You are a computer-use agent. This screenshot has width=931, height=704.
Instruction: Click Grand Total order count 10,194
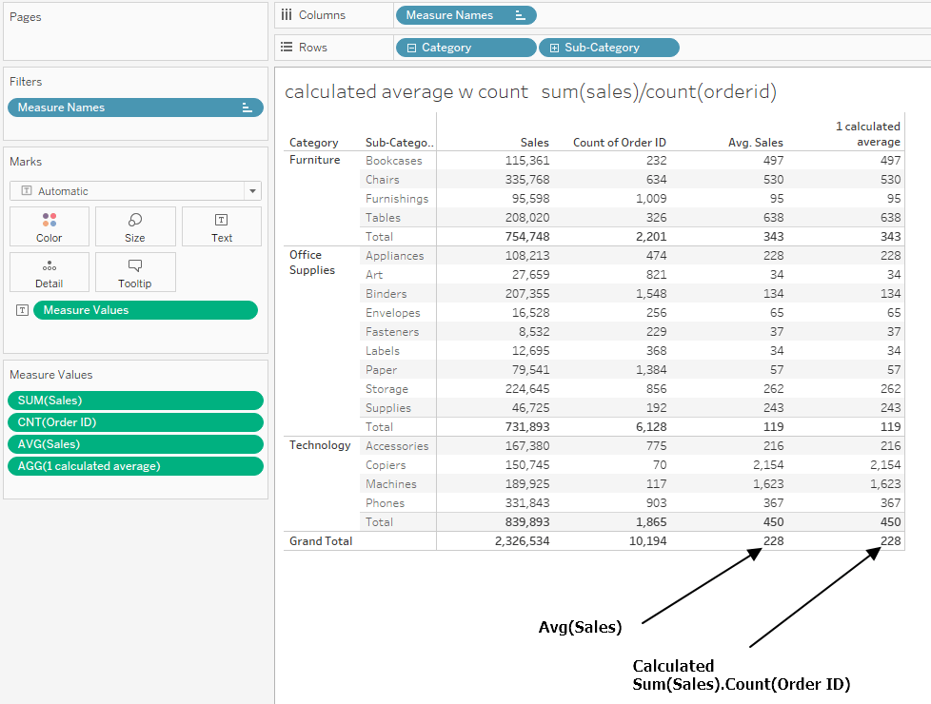coord(647,540)
